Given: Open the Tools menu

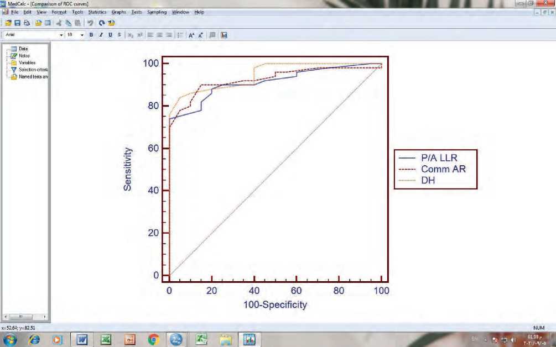Looking at the screenshot, I should 77,12.
